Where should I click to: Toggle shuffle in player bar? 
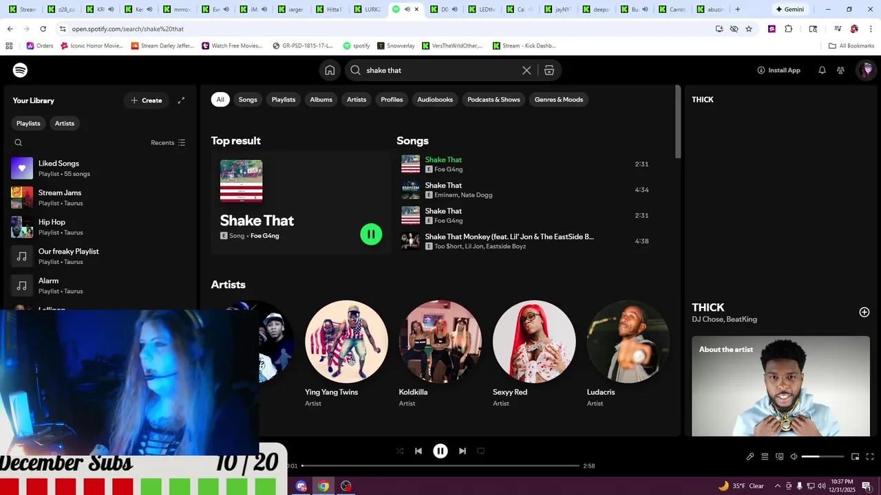coord(400,451)
